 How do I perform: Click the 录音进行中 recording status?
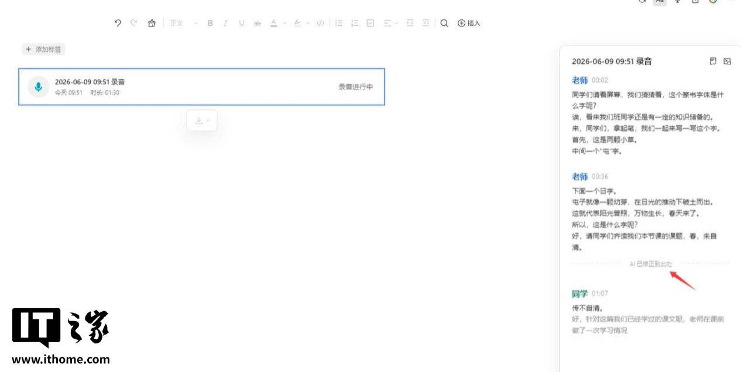(x=355, y=87)
